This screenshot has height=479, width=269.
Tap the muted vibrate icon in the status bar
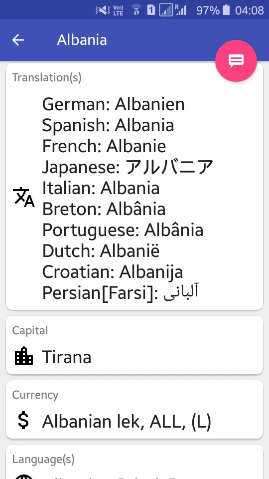click(103, 10)
